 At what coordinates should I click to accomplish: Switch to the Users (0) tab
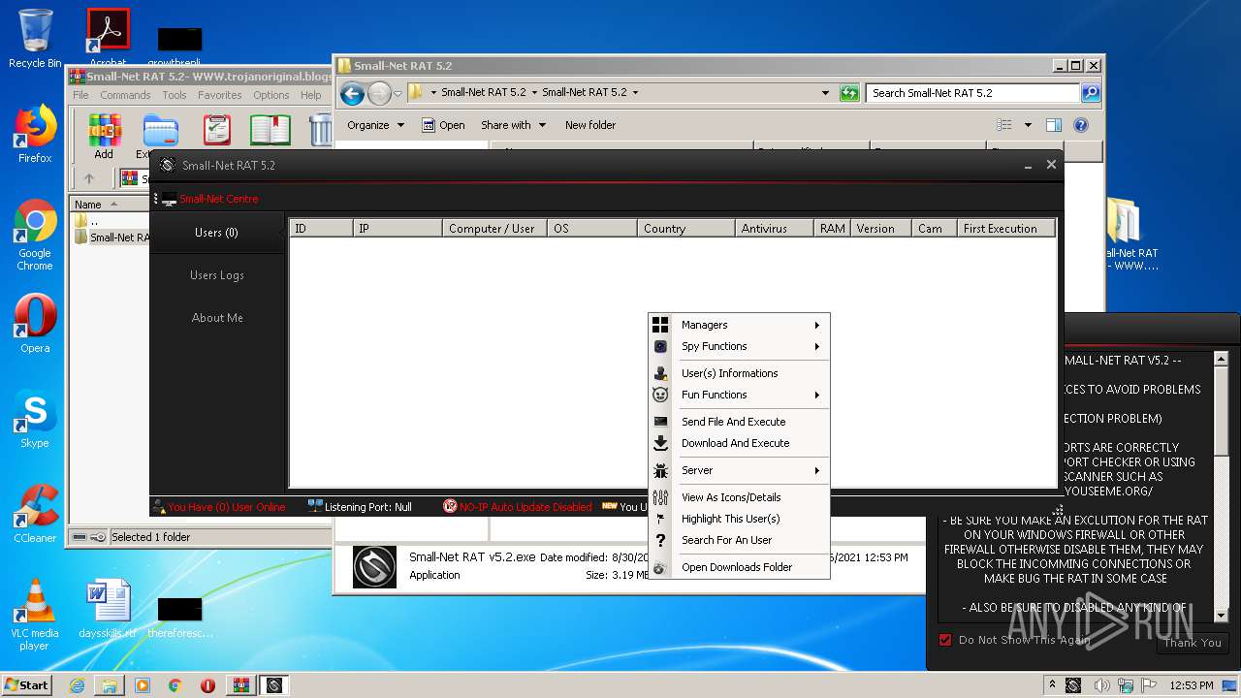tap(217, 233)
